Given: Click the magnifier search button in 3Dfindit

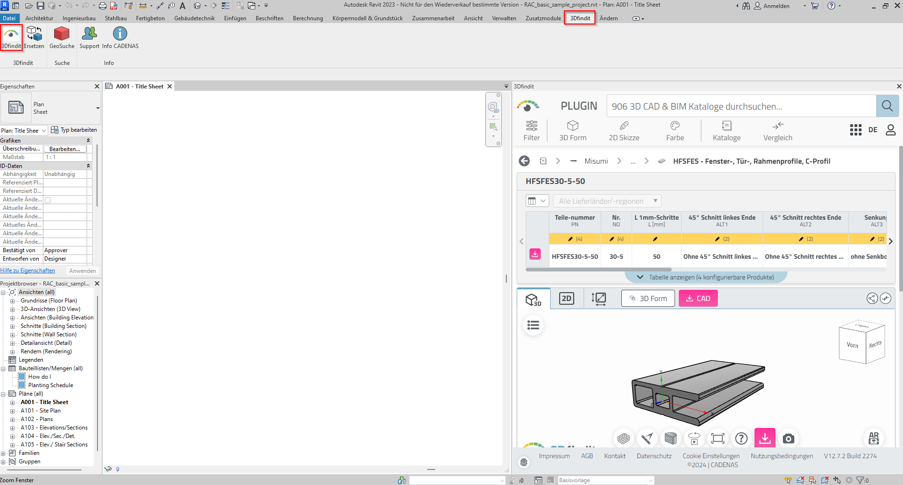Looking at the screenshot, I should click(x=887, y=106).
